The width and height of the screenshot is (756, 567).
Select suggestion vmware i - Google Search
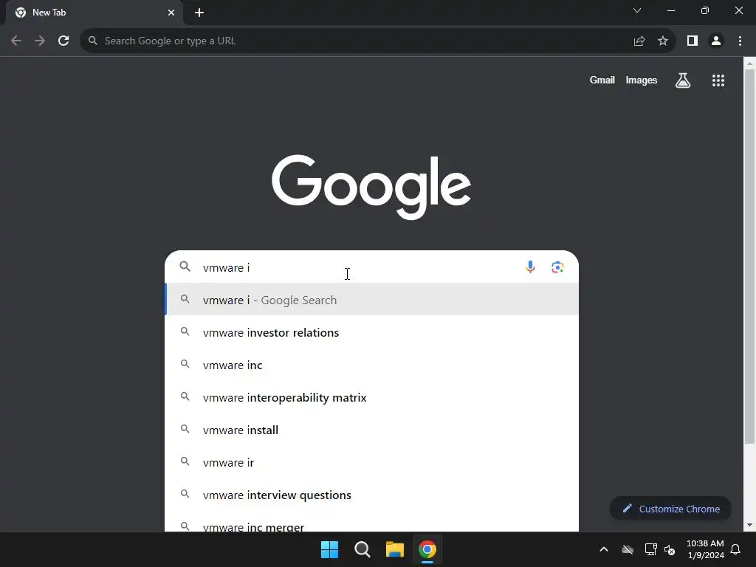click(x=372, y=300)
